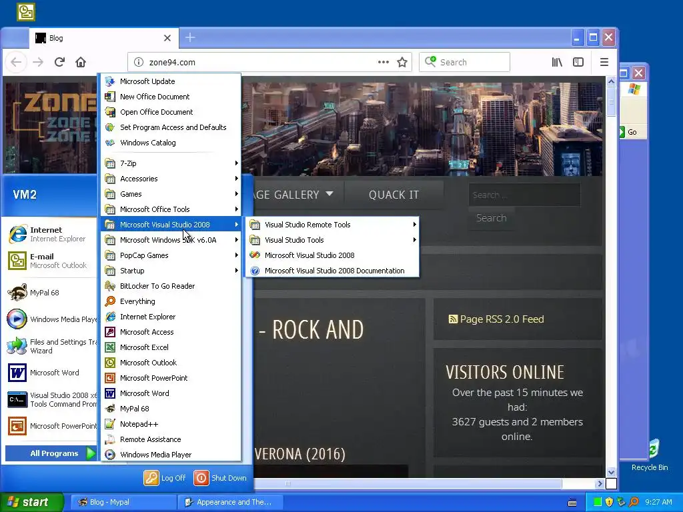683x512 pixels.
Task: Go to browser home page
Action: (x=81, y=62)
